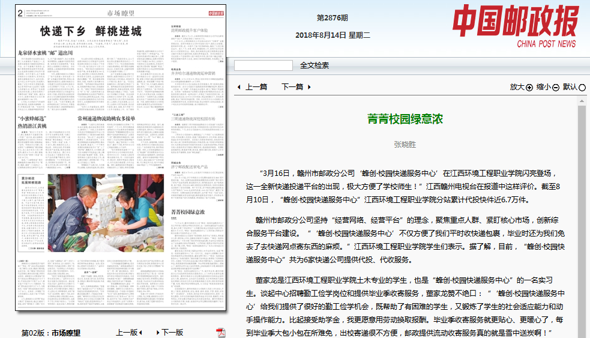Click 放大 to enlarge text
590x338 pixels.
point(517,87)
